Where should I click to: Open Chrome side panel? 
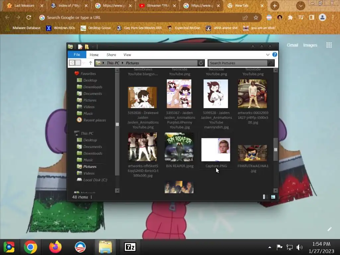[x=311, y=18]
